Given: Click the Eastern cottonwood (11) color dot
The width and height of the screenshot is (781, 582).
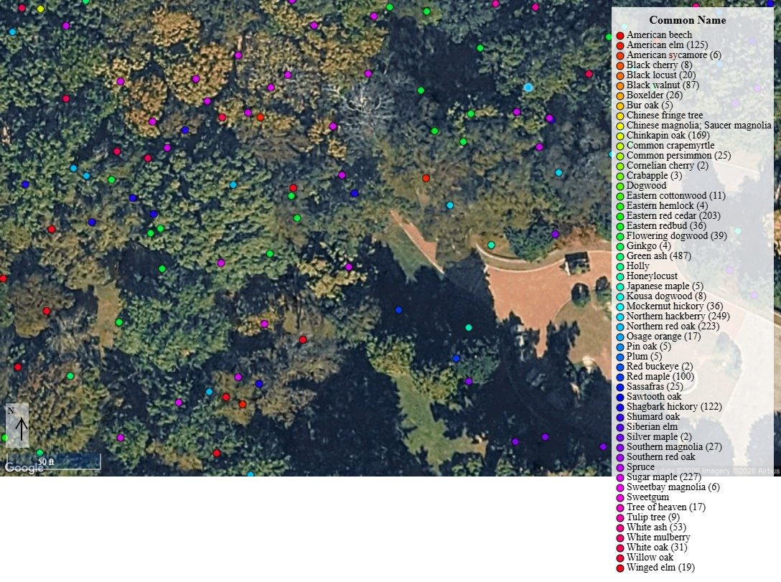Looking at the screenshot, I should [620, 196].
